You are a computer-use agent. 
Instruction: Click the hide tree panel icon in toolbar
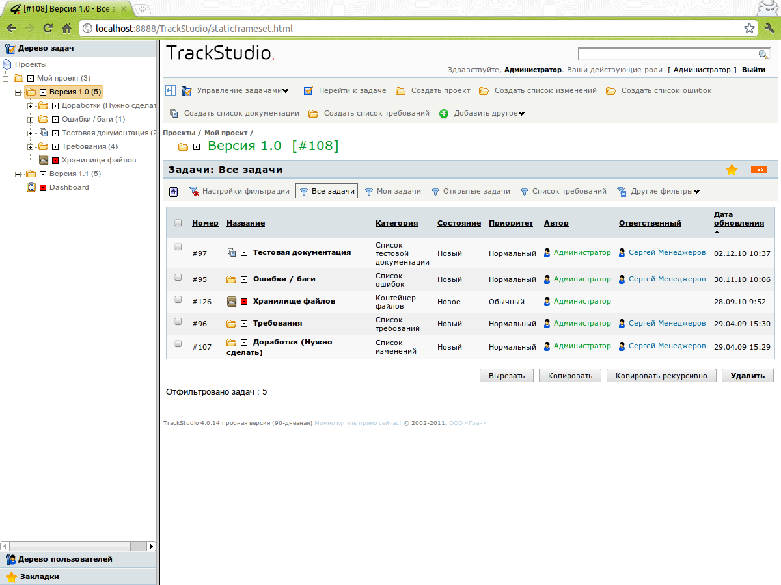(170, 90)
